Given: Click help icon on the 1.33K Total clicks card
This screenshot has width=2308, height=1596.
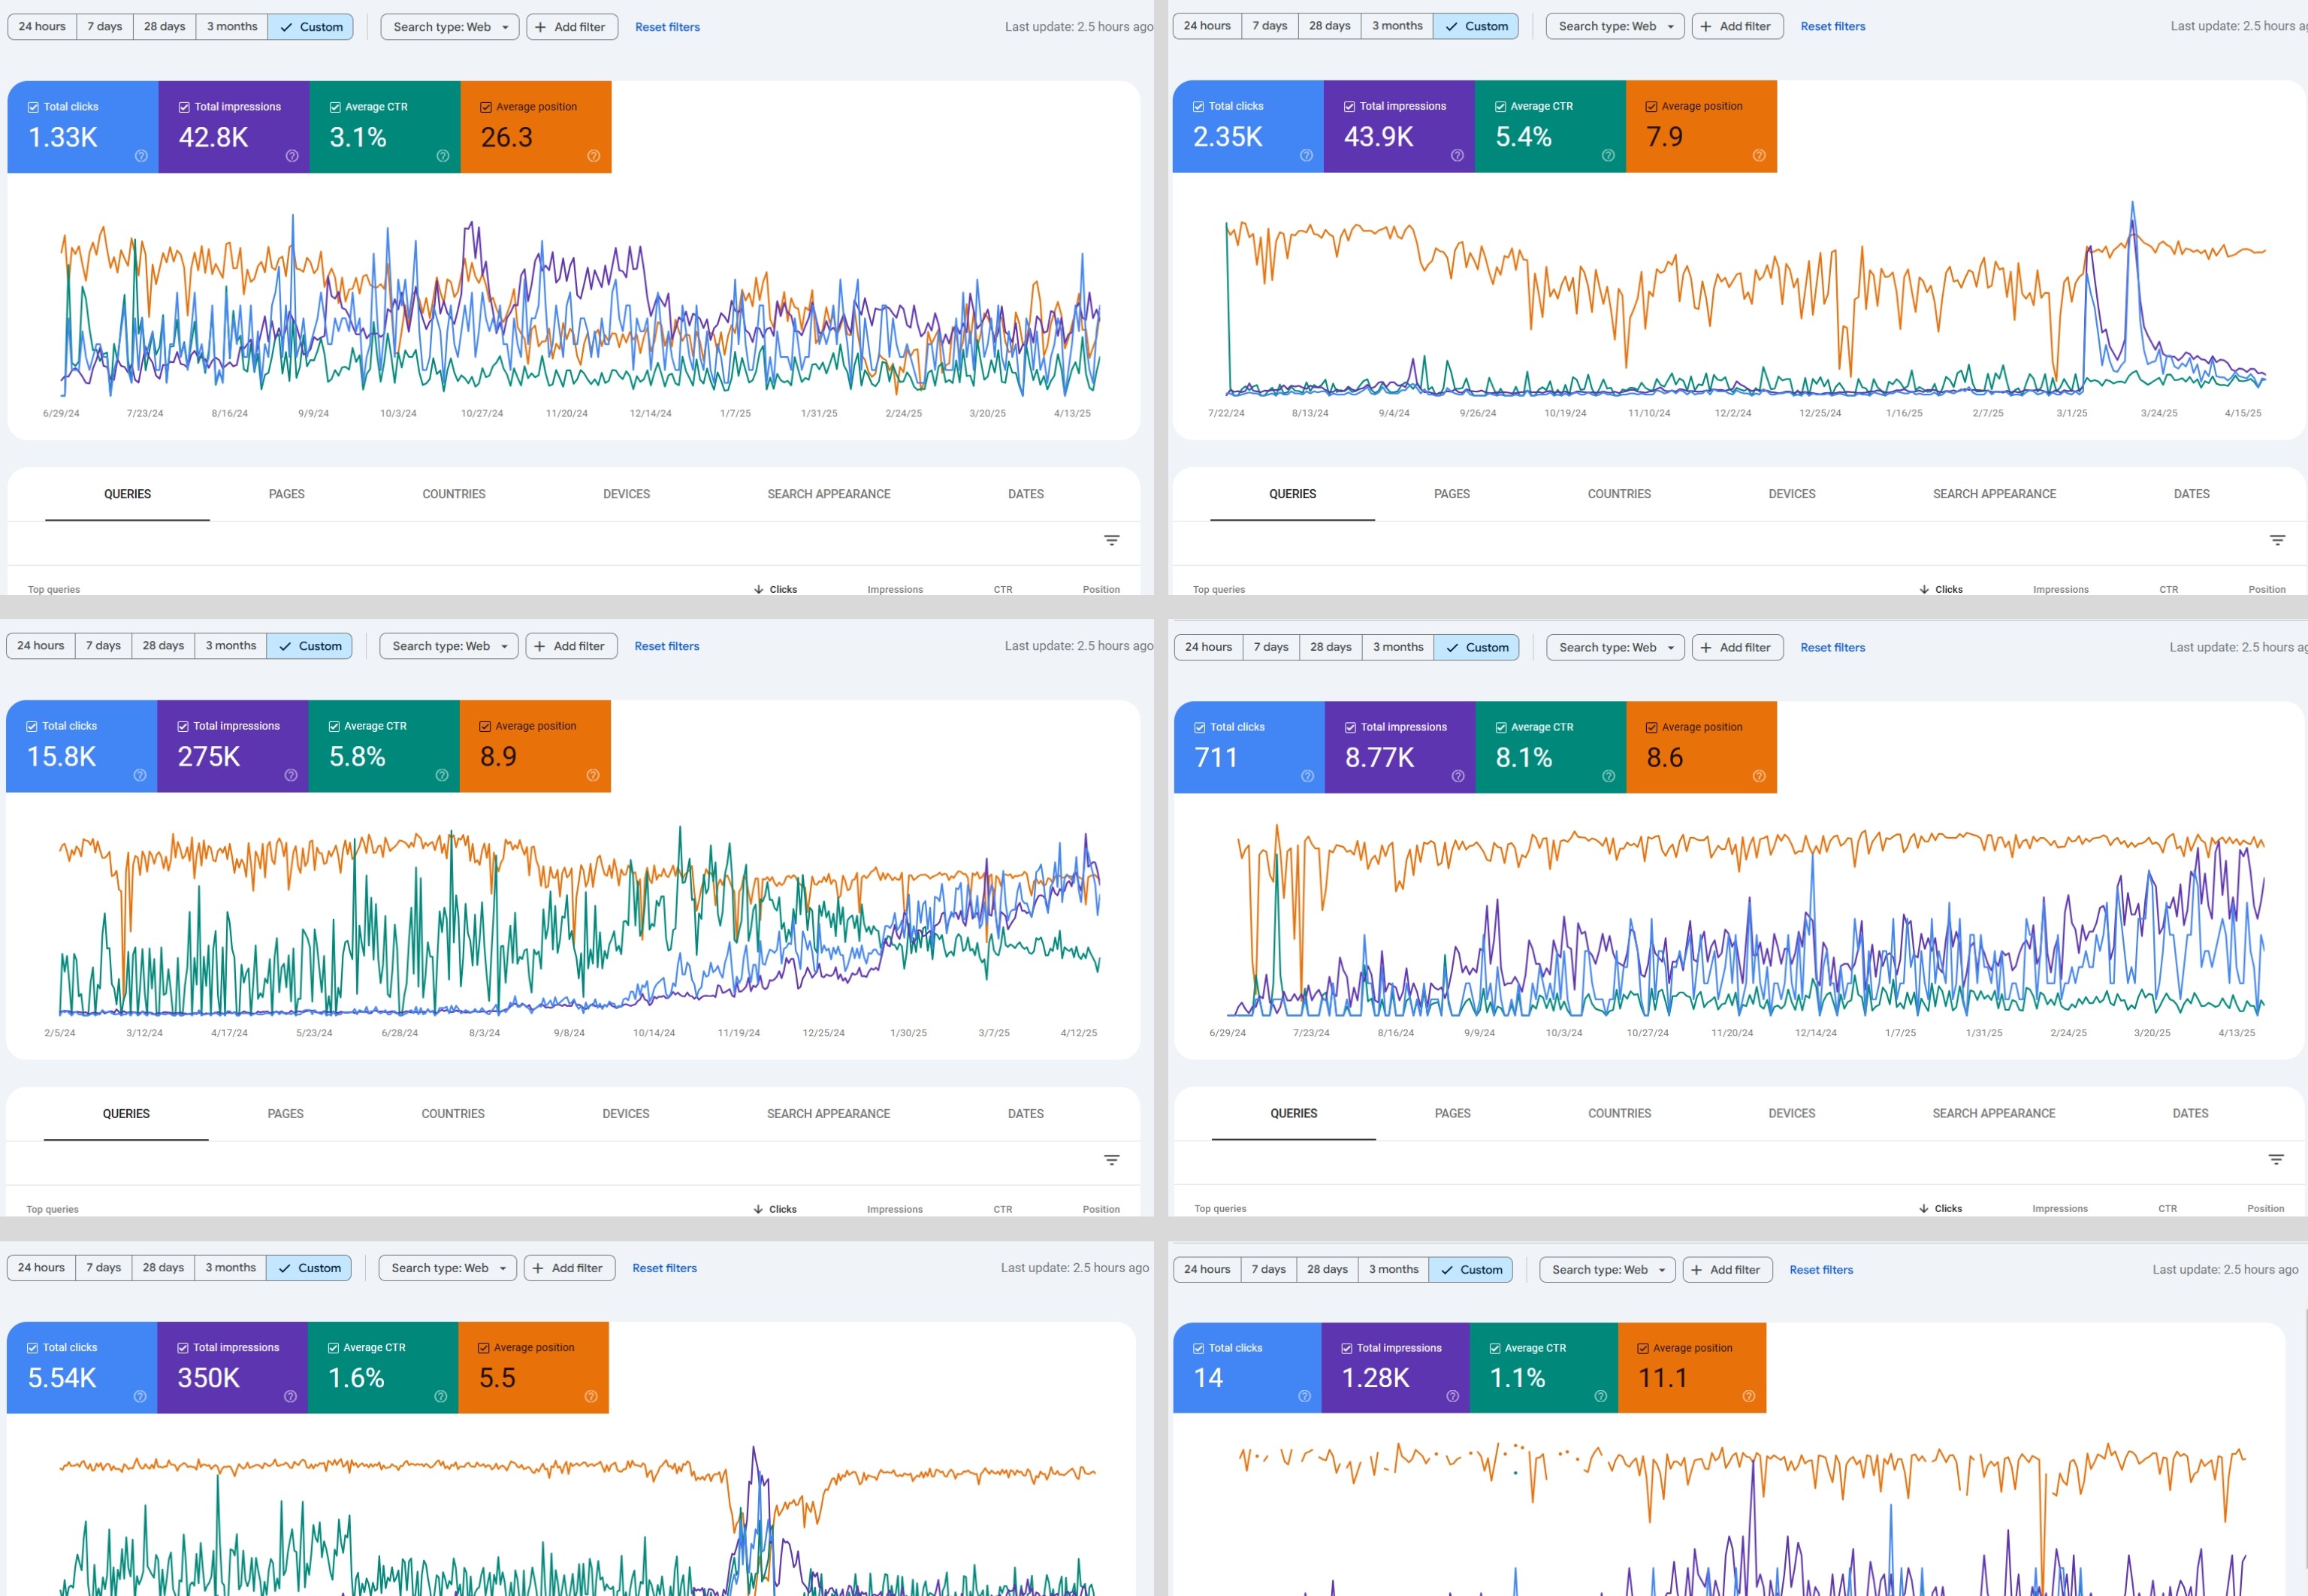Looking at the screenshot, I should coord(141,156).
